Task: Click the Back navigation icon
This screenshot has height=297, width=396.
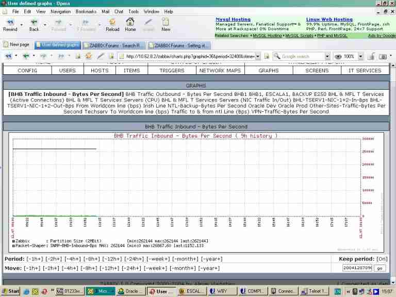Action: (x=34, y=24)
